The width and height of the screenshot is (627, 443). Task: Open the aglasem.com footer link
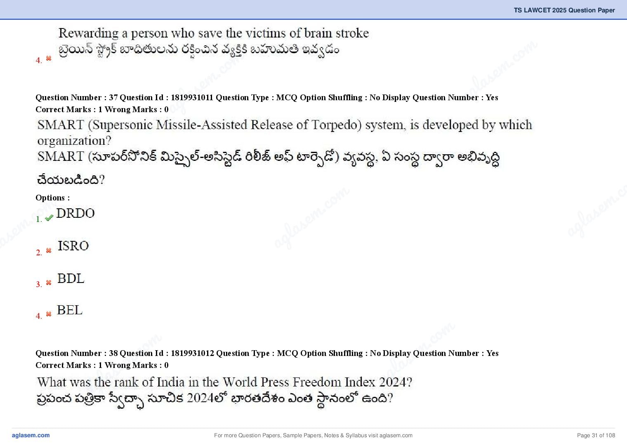(x=31, y=435)
